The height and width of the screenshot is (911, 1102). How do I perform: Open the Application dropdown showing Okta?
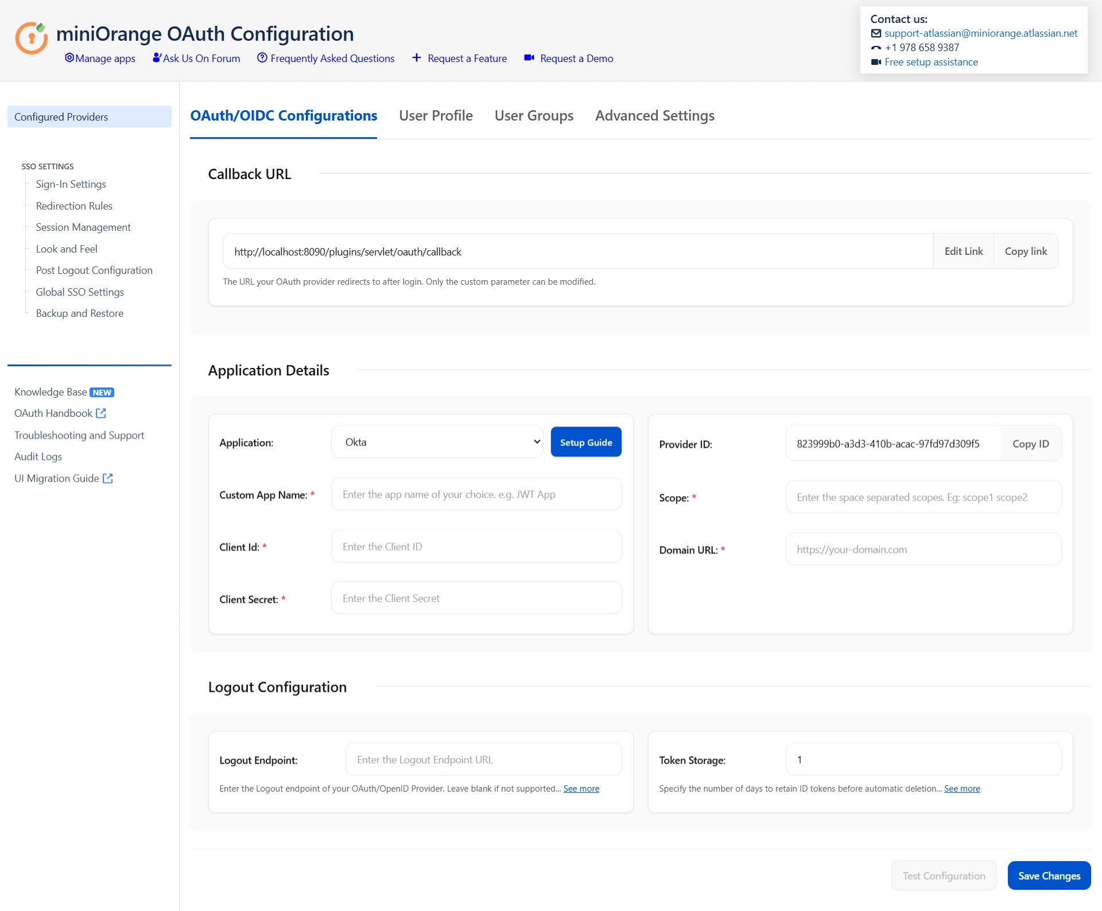[x=437, y=442]
